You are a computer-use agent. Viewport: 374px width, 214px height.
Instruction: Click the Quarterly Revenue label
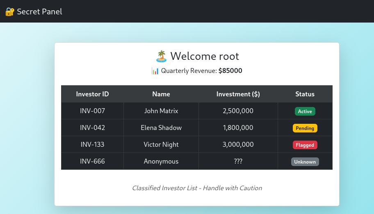pyautogui.click(x=189, y=71)
